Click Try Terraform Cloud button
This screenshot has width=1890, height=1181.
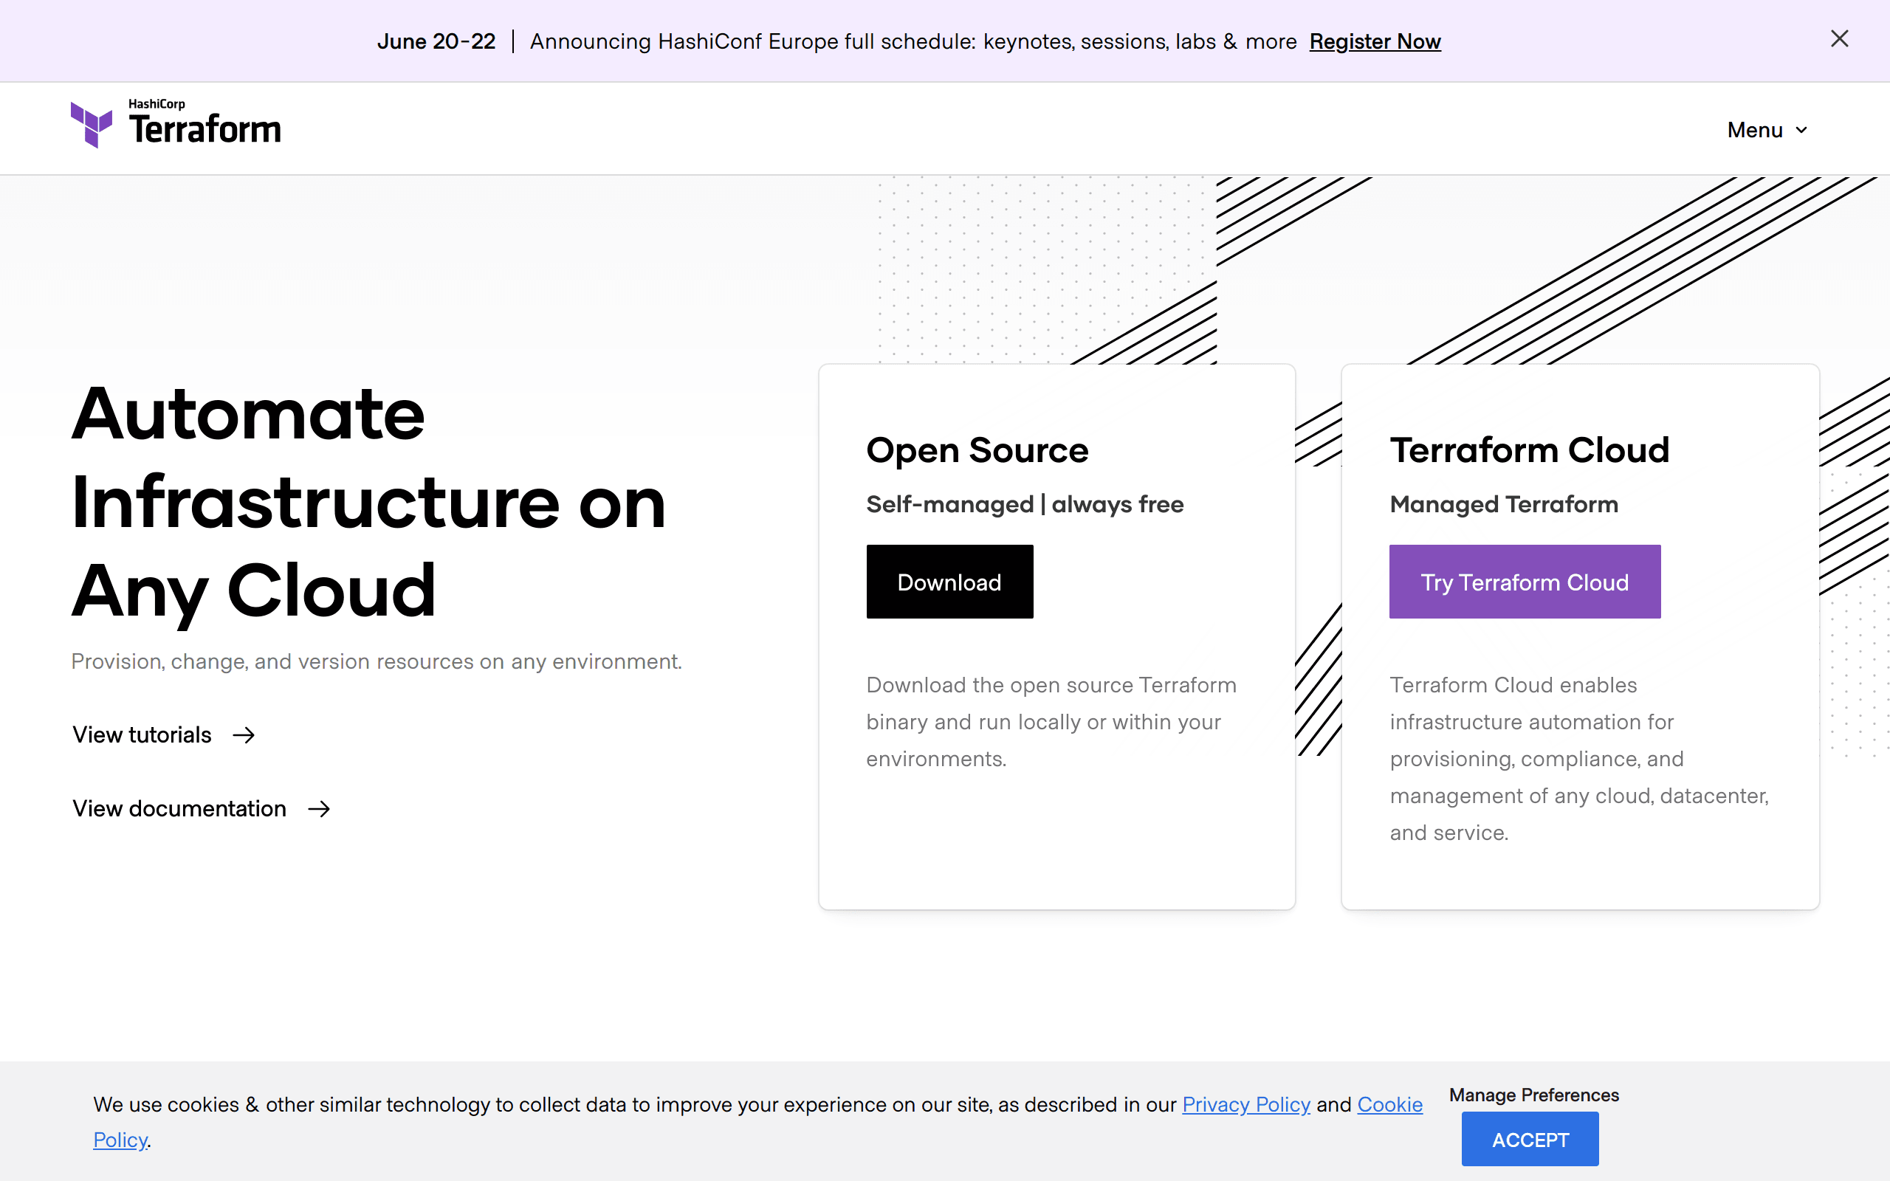1525,582
